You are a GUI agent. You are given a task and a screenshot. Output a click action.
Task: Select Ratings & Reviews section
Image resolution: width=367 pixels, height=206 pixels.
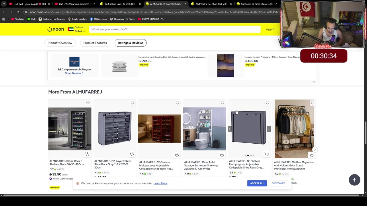point(130,43)
